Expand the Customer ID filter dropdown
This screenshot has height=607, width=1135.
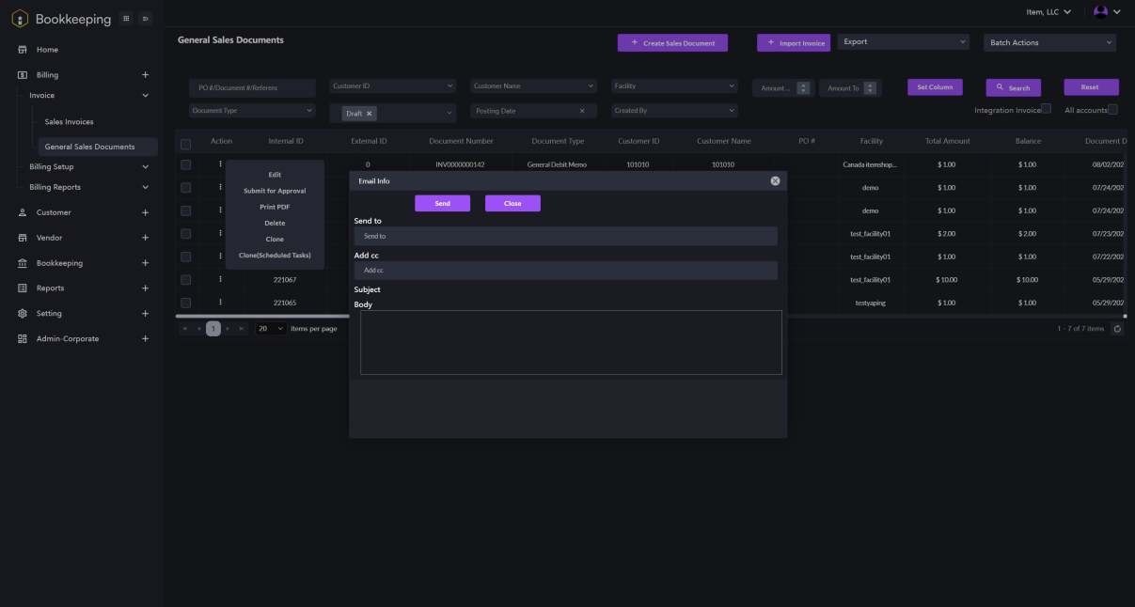393,86
